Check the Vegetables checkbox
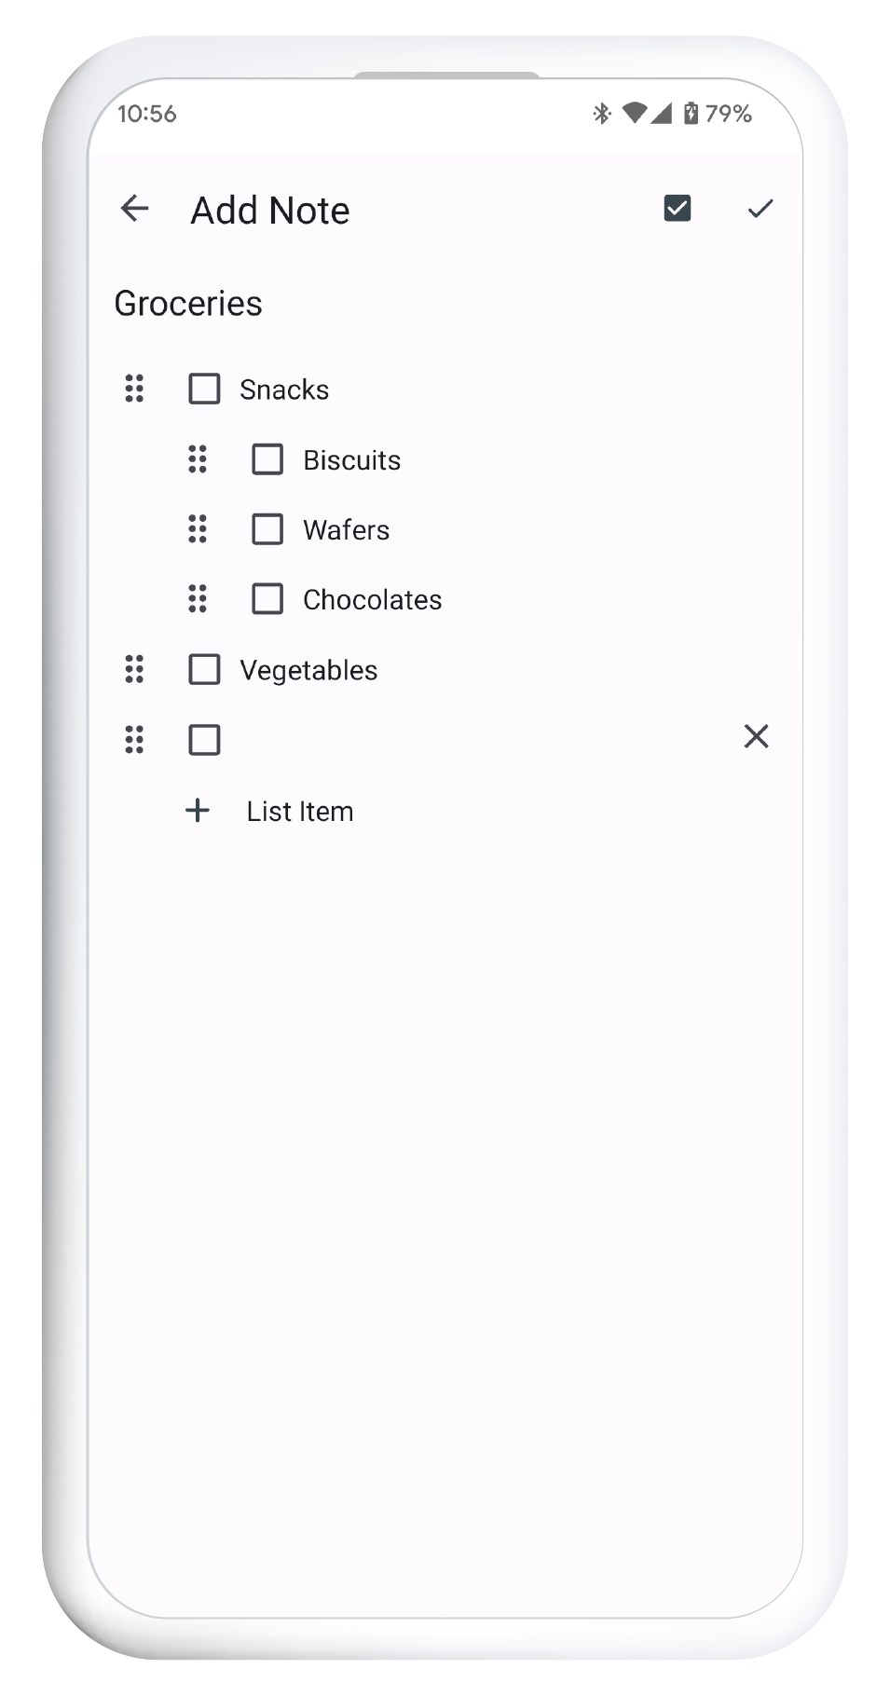Viewport: 890px width, 1696px height. click(x=204, y=669)
